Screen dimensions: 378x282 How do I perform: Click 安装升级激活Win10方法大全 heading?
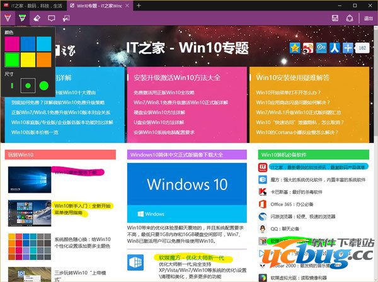click(x=177, y=77)
